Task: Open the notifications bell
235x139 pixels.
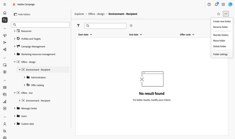Action: (x=216, y=4)
